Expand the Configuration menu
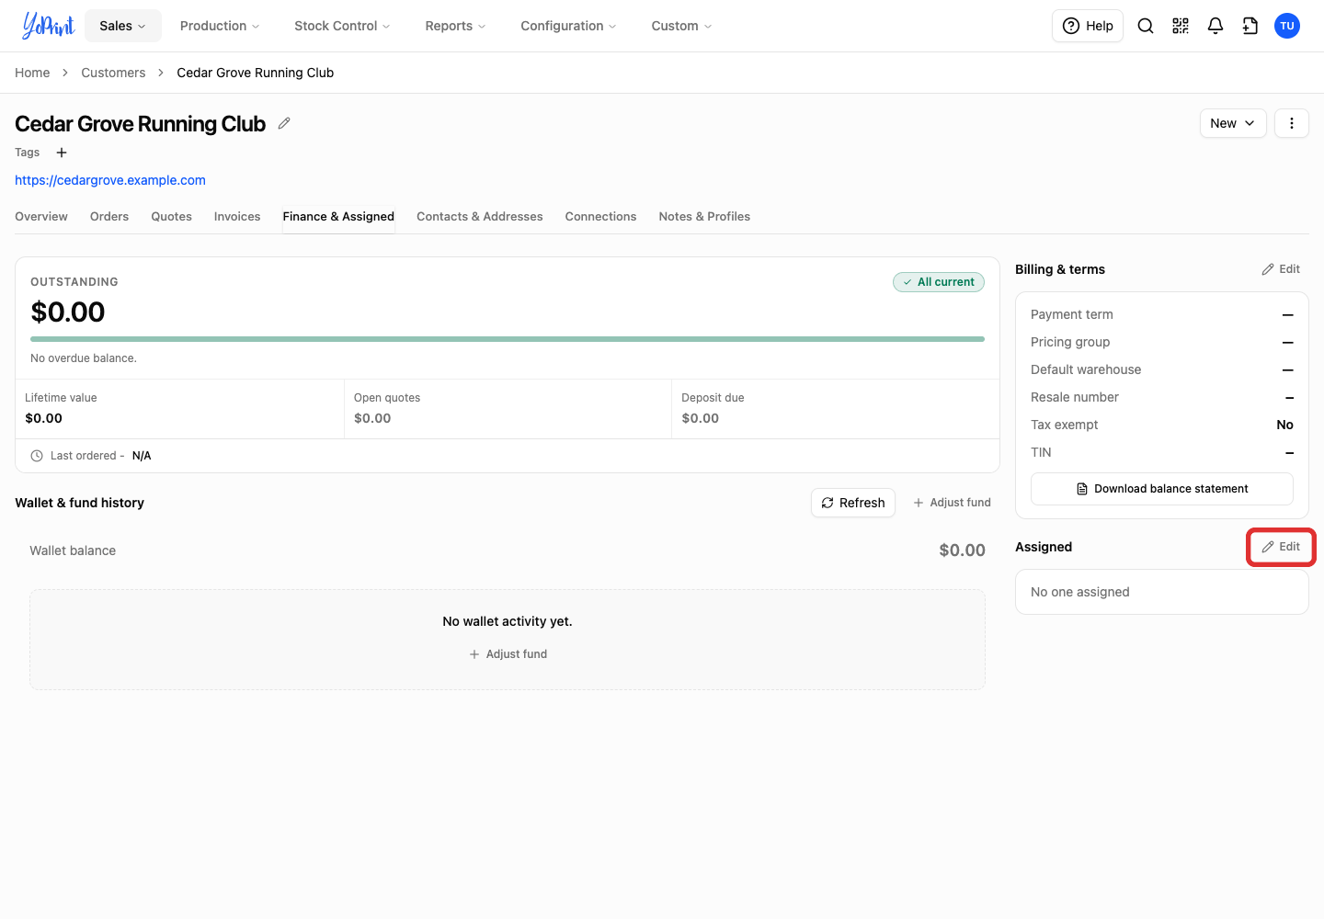This screenshot has height=919, width=1324. click(568, 26)
